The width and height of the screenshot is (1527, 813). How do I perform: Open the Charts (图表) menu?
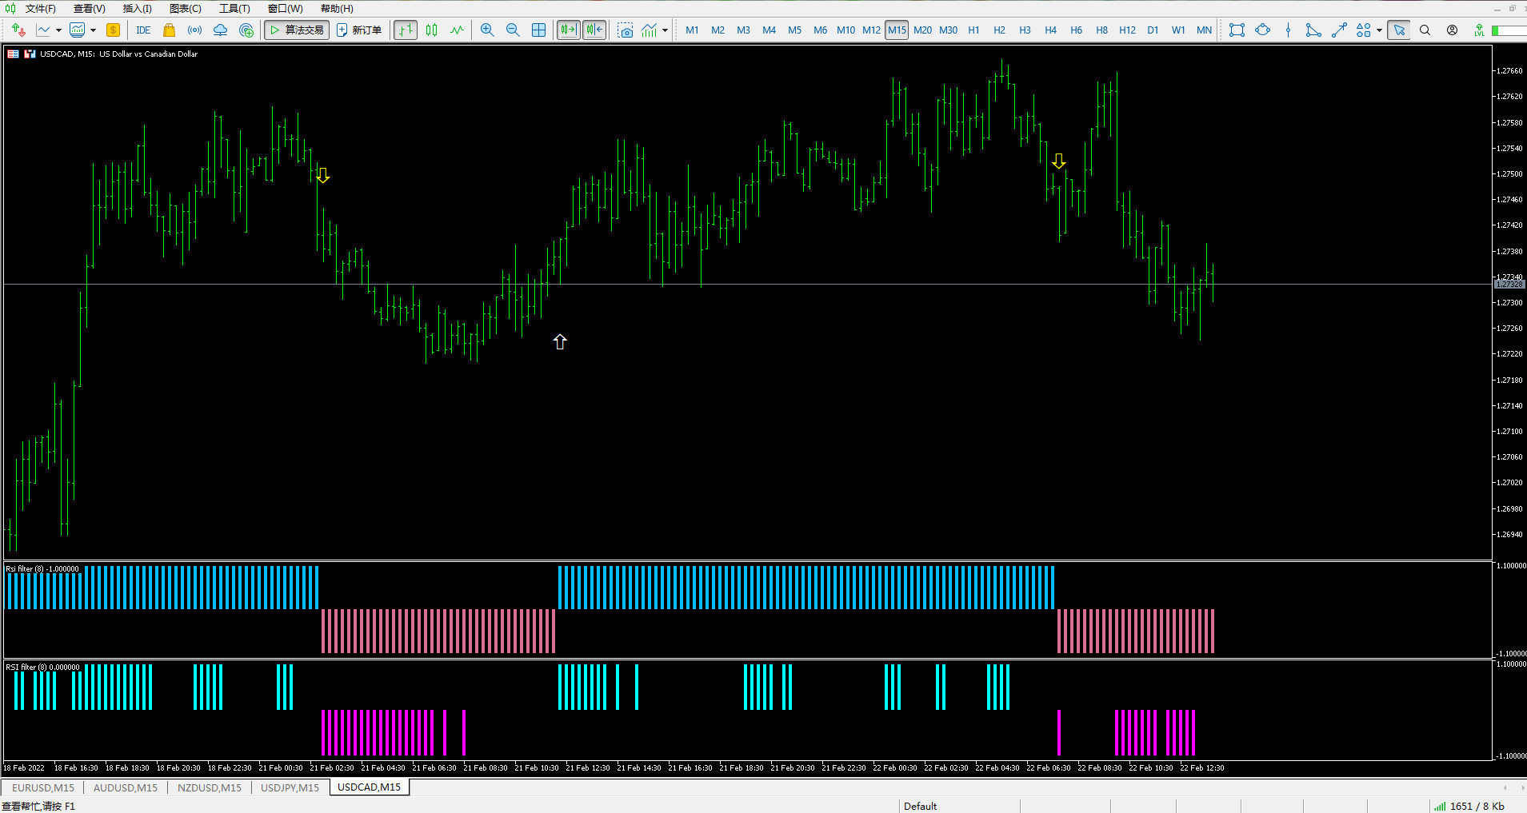[185, 9]
